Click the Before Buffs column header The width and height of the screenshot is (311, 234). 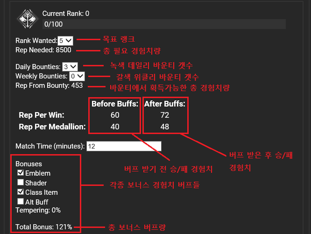point(115,104)
